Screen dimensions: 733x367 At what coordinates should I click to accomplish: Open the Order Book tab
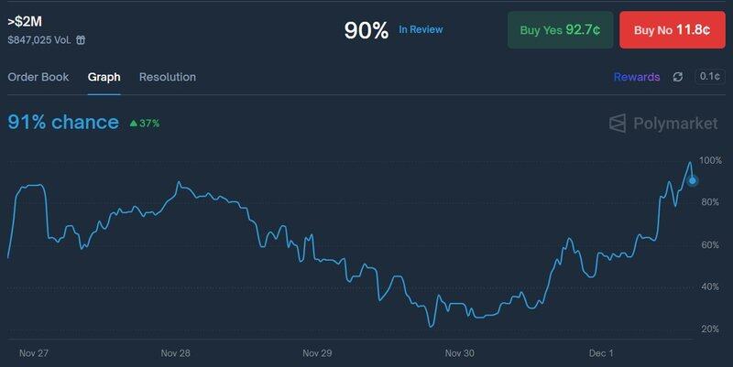(38, 77)
